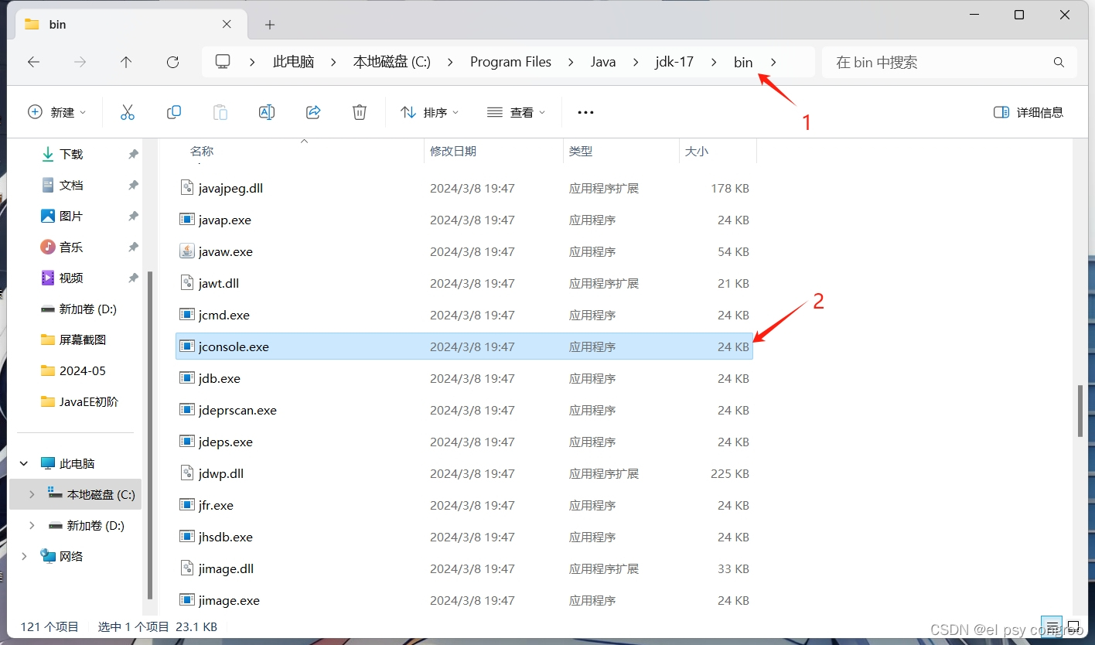Close the bin tab
Screen dimensions: 1095x645
click(227, 24)
